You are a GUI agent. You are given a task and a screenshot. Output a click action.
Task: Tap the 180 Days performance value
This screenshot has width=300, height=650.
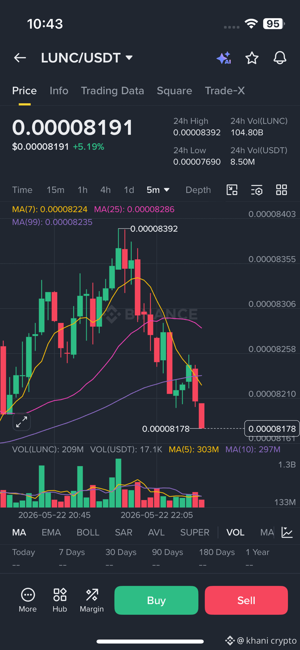[203, 565]
